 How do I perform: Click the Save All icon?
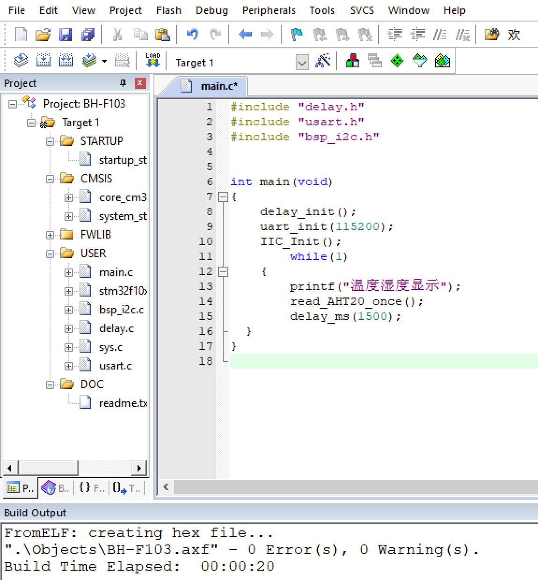click(88, 35)
